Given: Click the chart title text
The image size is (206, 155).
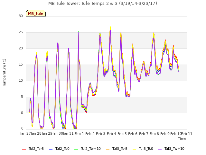Looking at the screenshot, I should click(x=103, y=4).
